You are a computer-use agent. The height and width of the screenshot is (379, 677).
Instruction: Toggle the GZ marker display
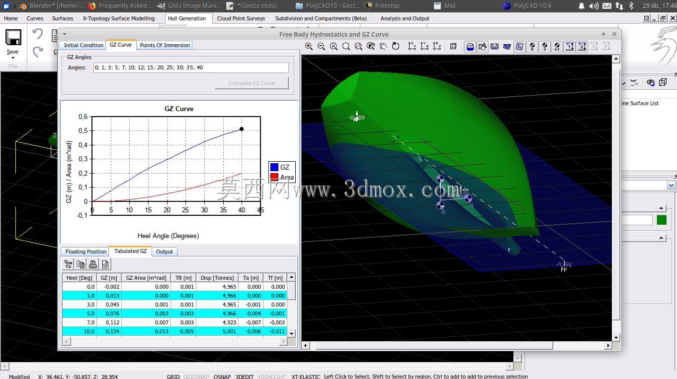[557, 47]
